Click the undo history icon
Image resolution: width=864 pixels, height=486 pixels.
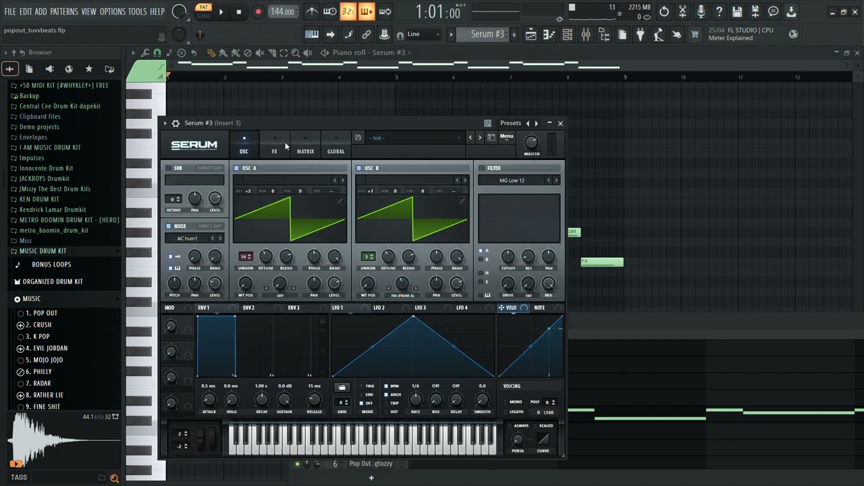coord(664,11)
